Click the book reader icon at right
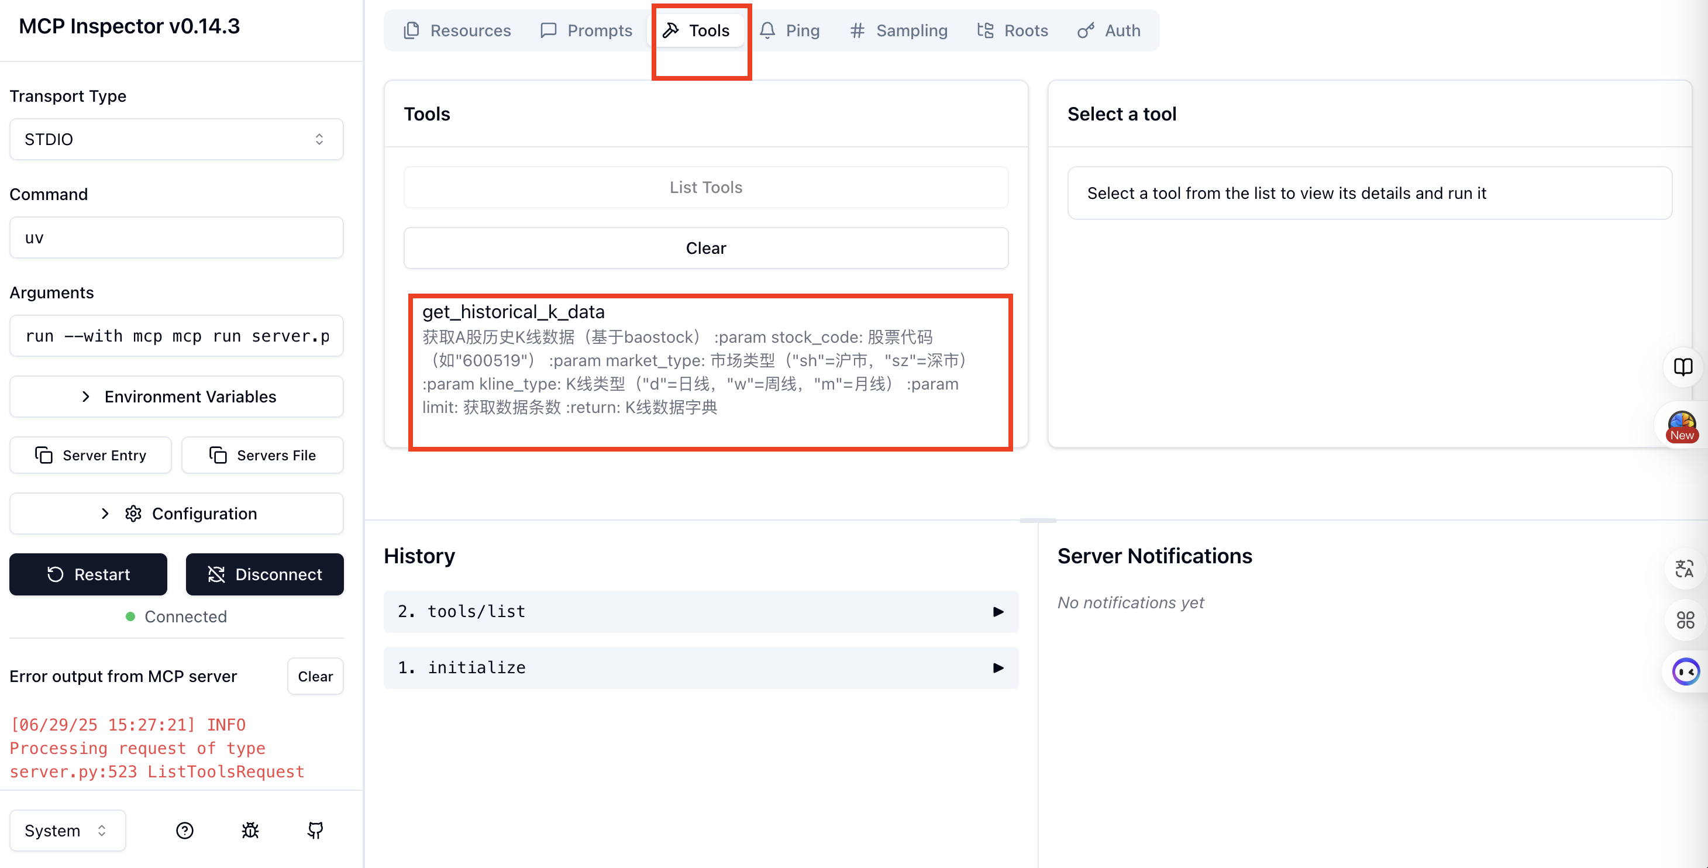The width and height of the screenshot is (1708, 868). (x=1683, y=367)
